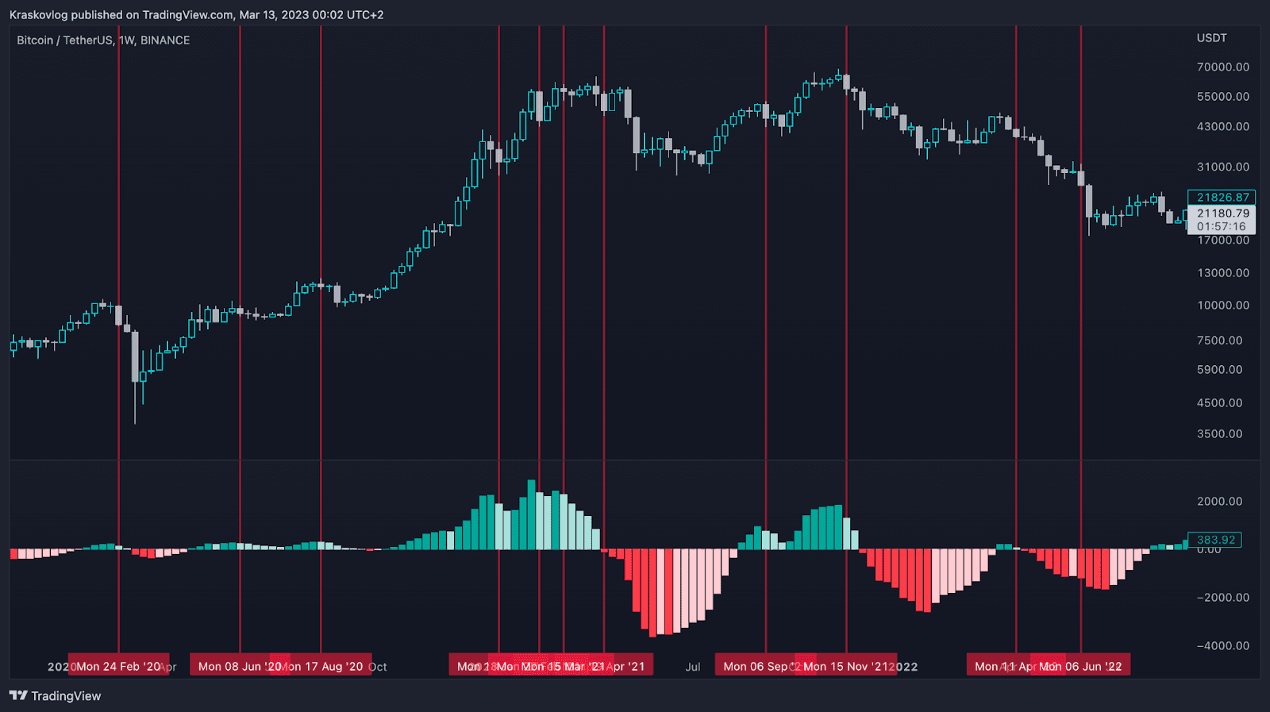Image resolution: width=1270 pixels, height=712 pixels.
Task: Click the Mon 08 Jun '20 date marker
Action: tap(240, 667)
